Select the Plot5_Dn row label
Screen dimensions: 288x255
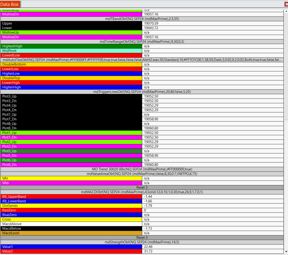71,155
